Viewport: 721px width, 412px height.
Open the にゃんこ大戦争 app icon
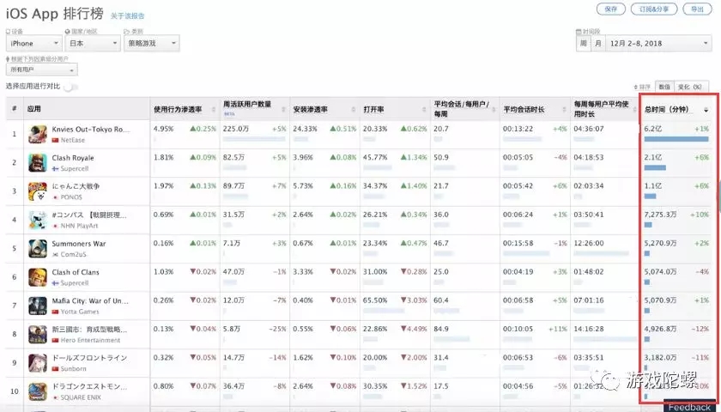(x=38, y=191)
